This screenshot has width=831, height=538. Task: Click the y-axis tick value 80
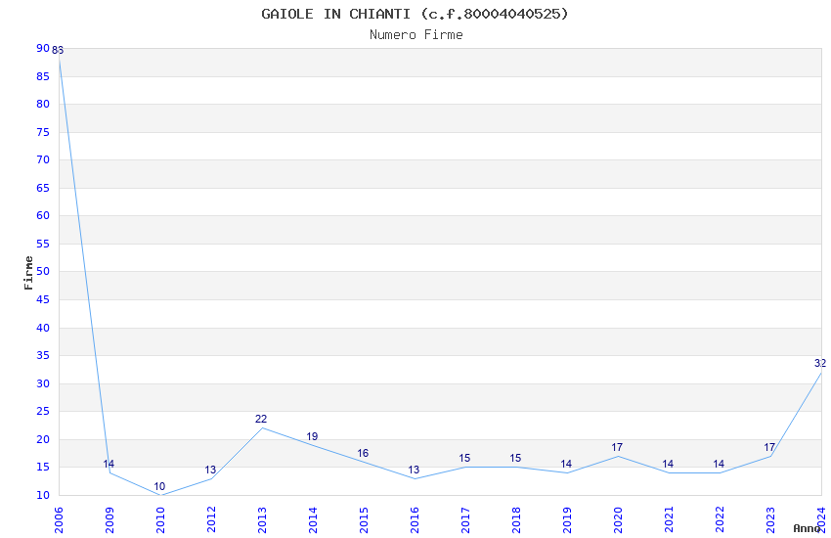click(x=43, y=104)
